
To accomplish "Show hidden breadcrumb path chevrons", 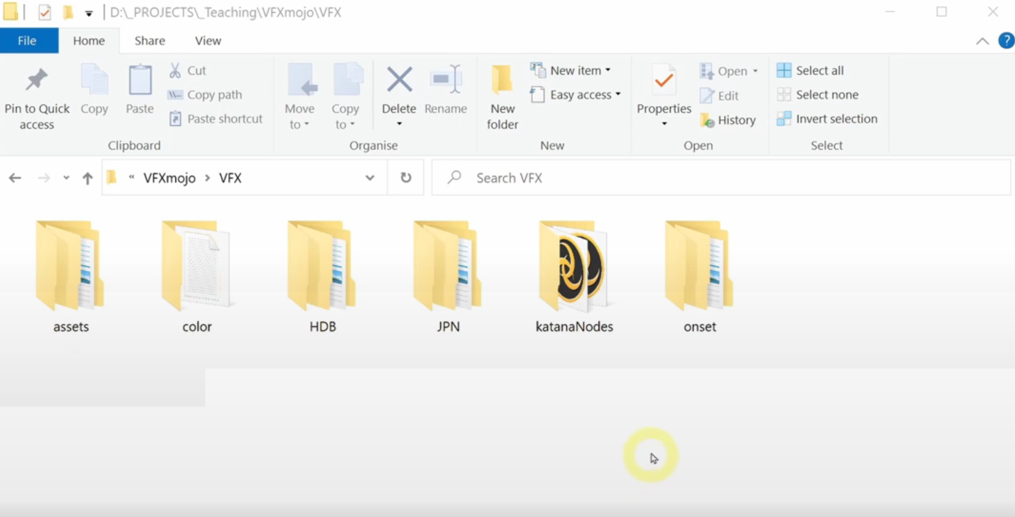I will tap(131, 177).
